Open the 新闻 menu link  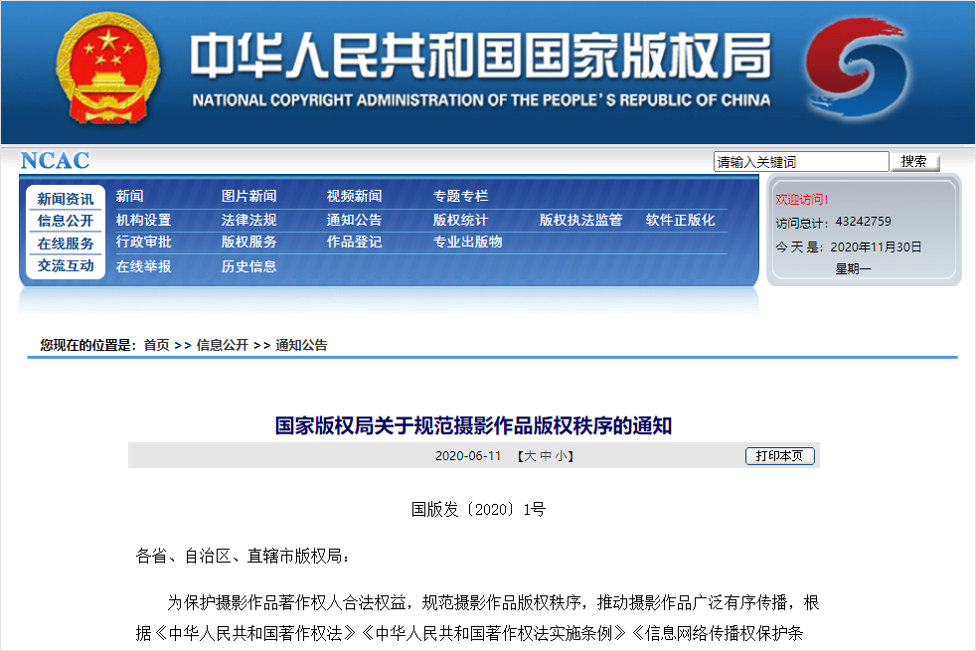[x=129, y=196]
